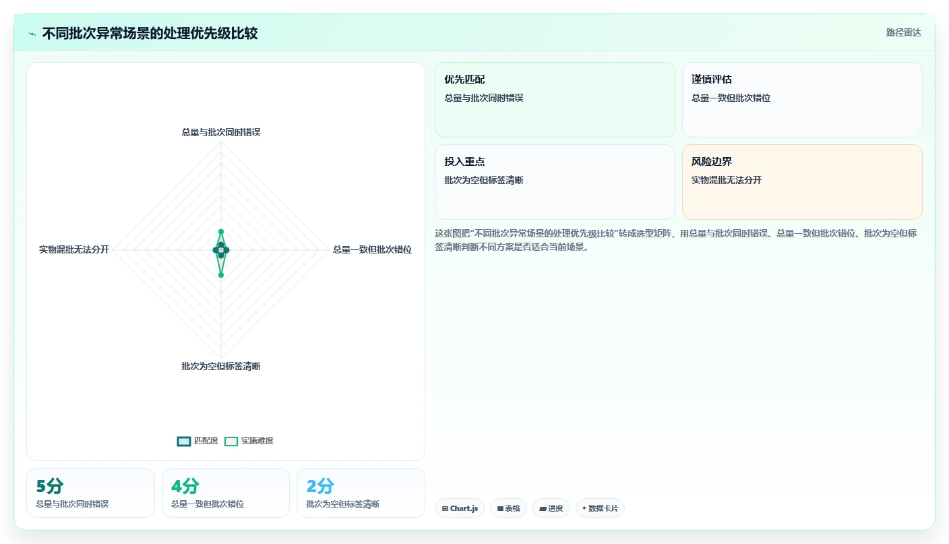Click caption under the 5分 score

click(72, 504)
